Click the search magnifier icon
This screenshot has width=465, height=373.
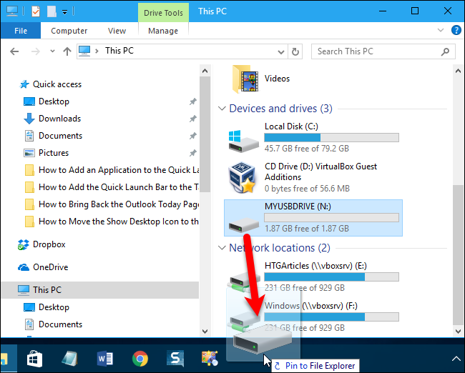tap(445, 52)
